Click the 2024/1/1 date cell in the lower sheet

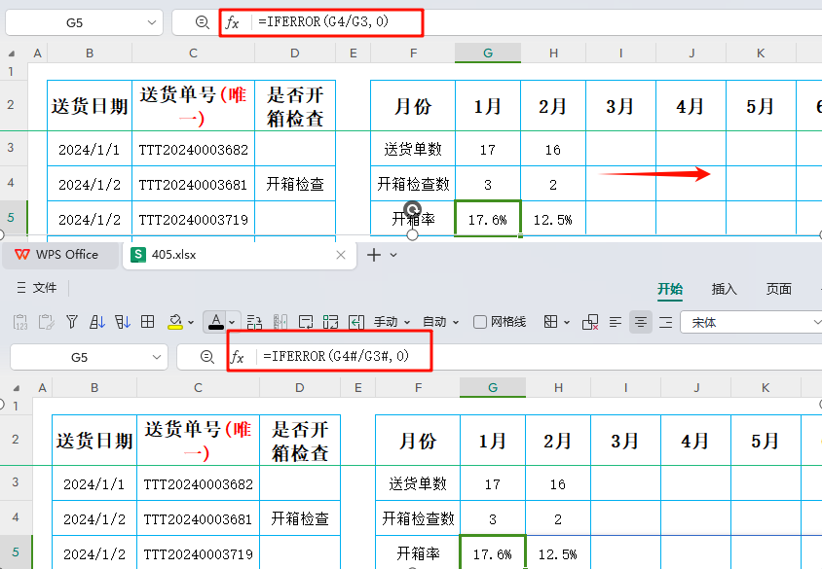[x=94, y=483]
